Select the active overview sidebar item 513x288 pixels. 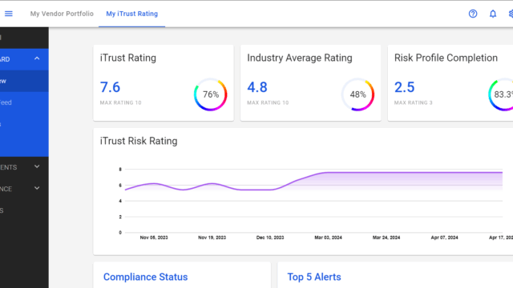(x=24, y=81)
